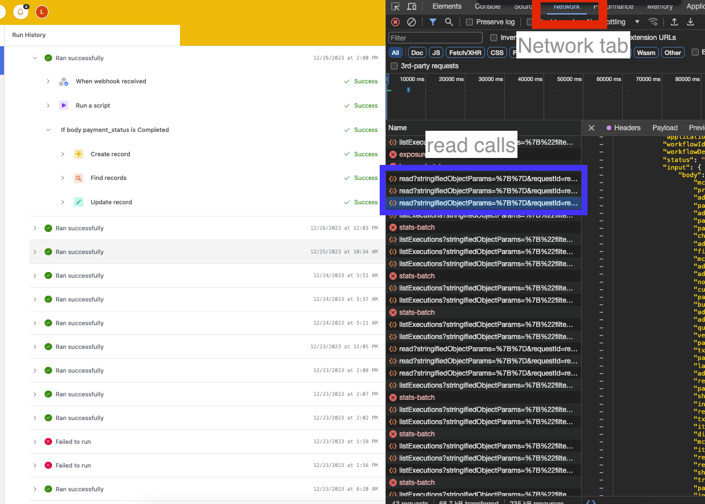Select the exposure failed request
705x504 pixels.
tap(483, 154)
